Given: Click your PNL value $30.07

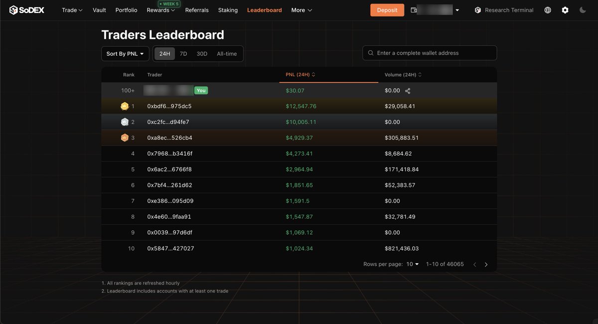Looking at the screenshot, I should coord(295,90).
